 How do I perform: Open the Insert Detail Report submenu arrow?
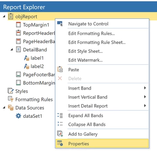tap(145, 106)
